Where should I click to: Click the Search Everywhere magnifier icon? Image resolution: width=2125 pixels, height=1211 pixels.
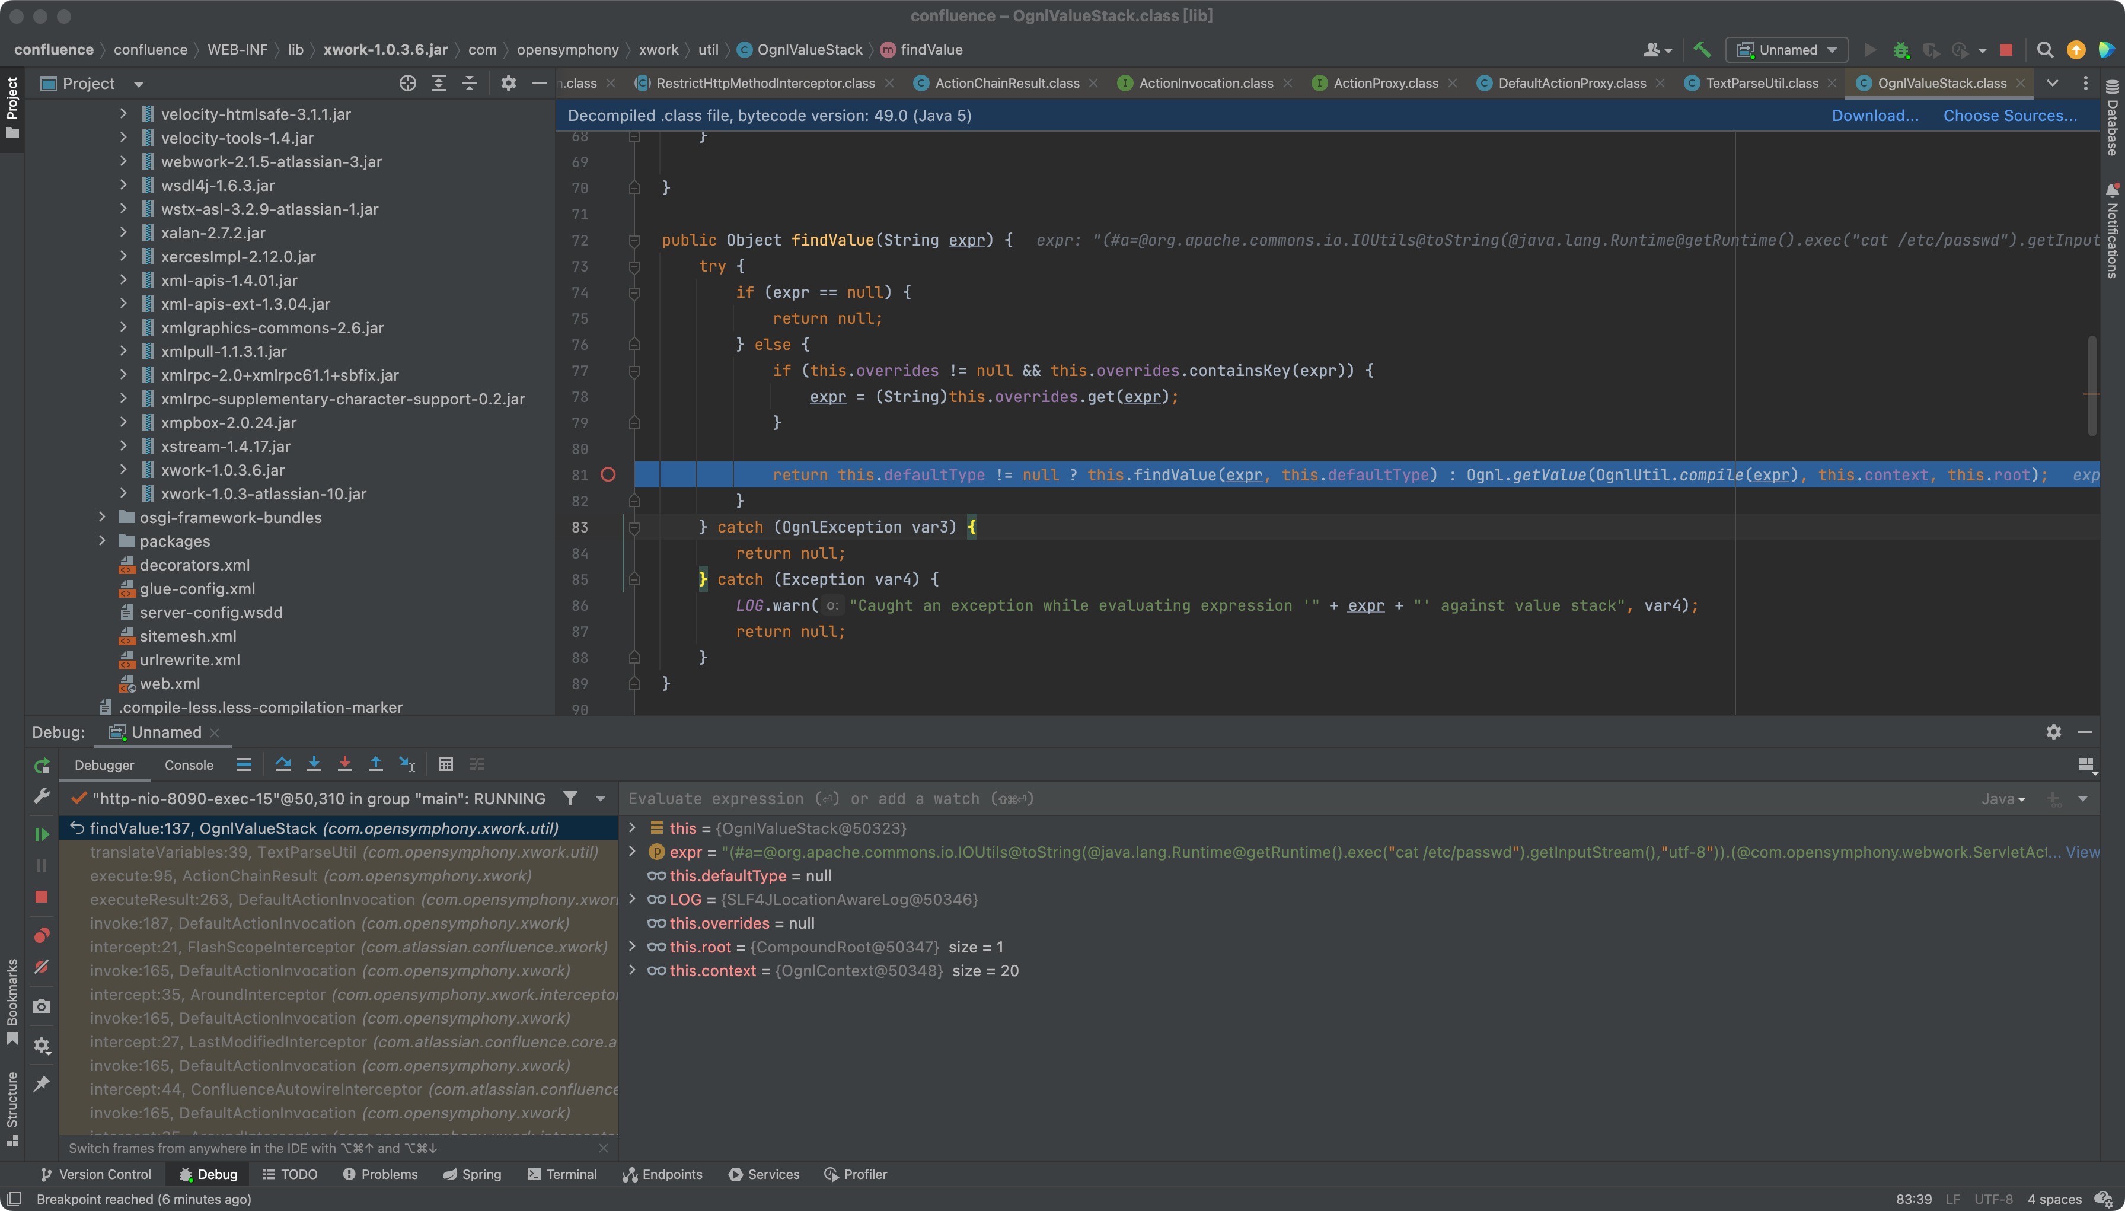(2045, 50)
